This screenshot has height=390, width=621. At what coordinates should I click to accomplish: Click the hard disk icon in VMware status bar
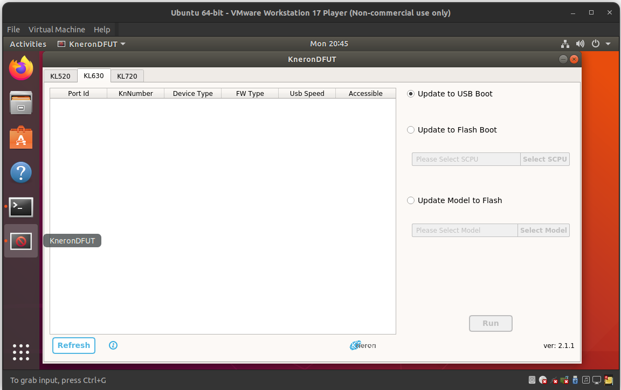click(x=532, y=380)
